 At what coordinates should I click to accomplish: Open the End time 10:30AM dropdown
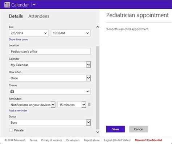tap(71, 33)
